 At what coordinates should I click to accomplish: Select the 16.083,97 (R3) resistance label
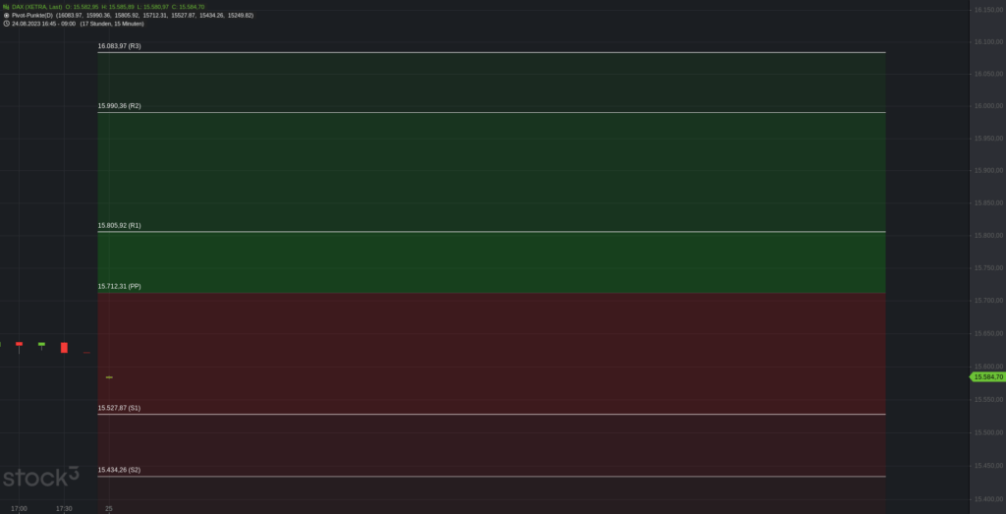click(x=119, y=46)
